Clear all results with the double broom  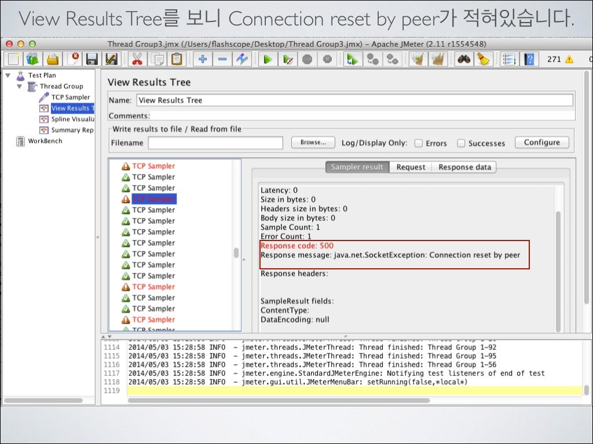click(438, 60)
